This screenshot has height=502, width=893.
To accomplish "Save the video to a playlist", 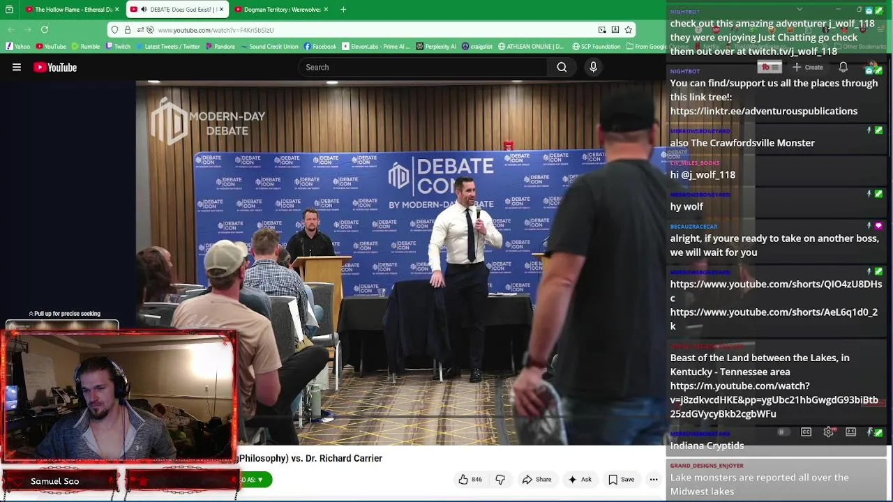I will coord(621,480).
